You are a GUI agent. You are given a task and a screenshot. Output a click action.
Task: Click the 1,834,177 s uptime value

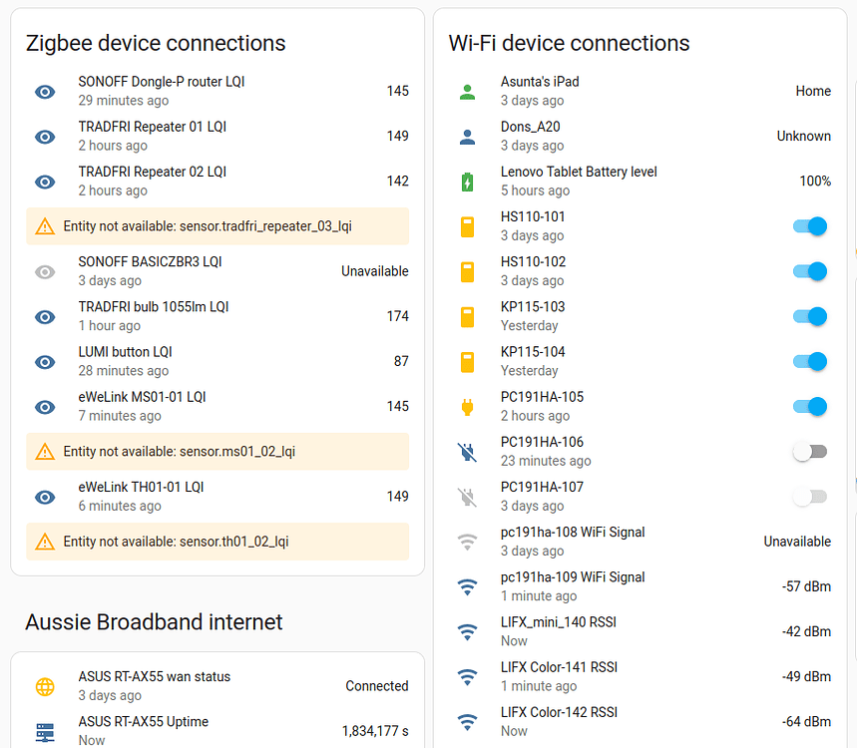[375, 732]
